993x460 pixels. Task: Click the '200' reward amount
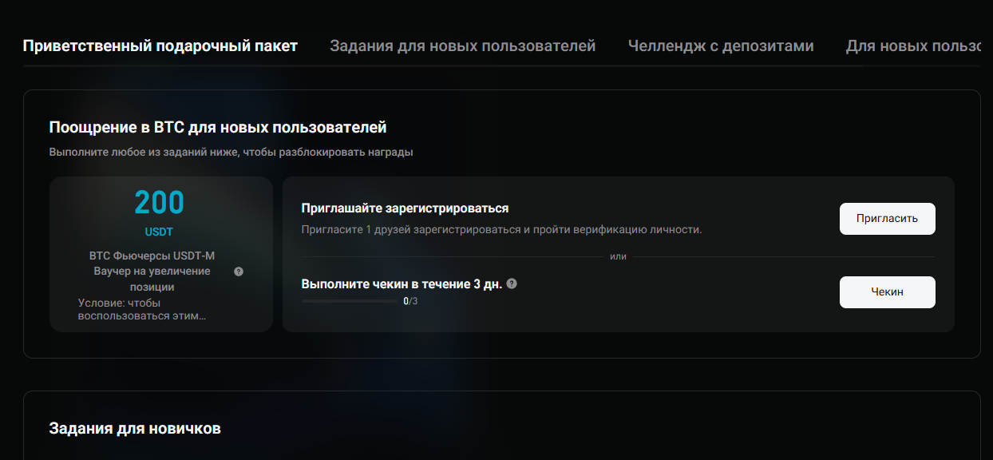[159, 203]
